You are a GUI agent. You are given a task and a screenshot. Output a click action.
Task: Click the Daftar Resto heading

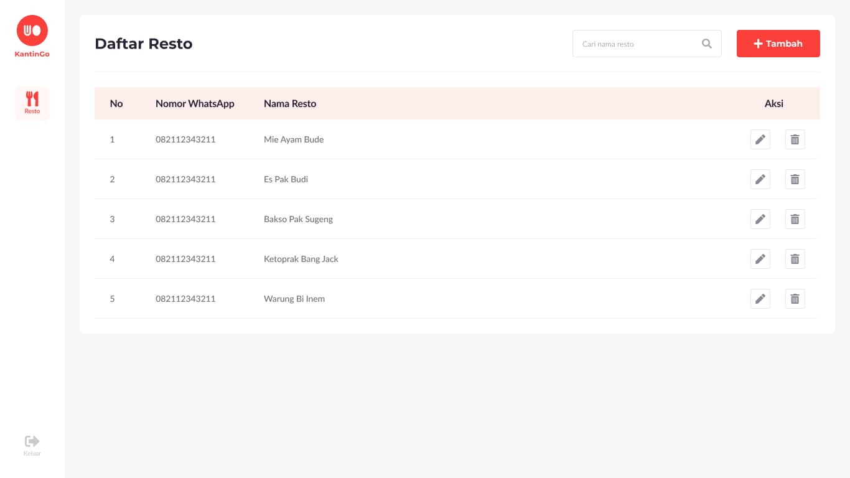144,44
